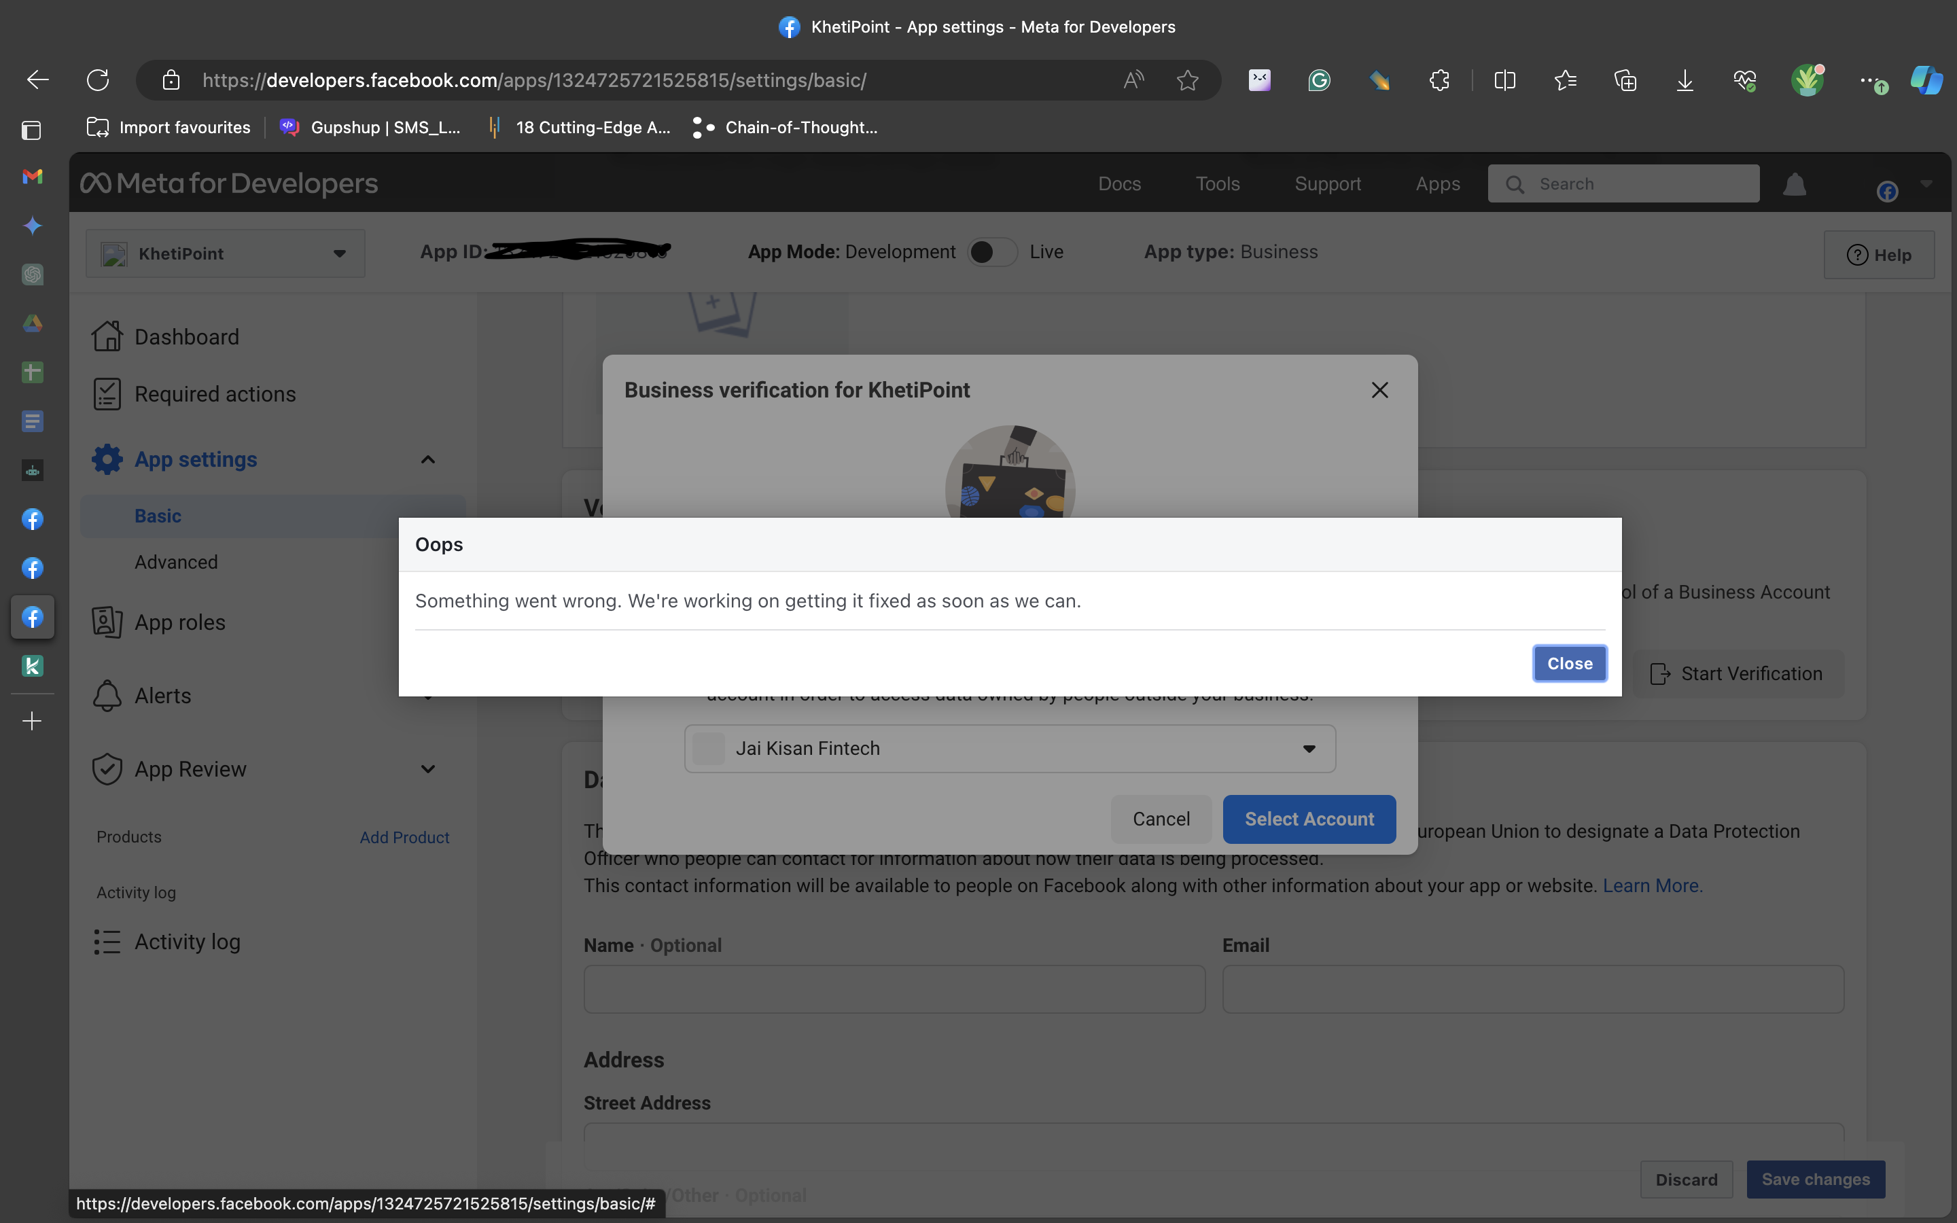Image resolution: width=1957 pixels, height=1223 pixels.
Task: Open the Tools menu
Action: pos(1217,183)
